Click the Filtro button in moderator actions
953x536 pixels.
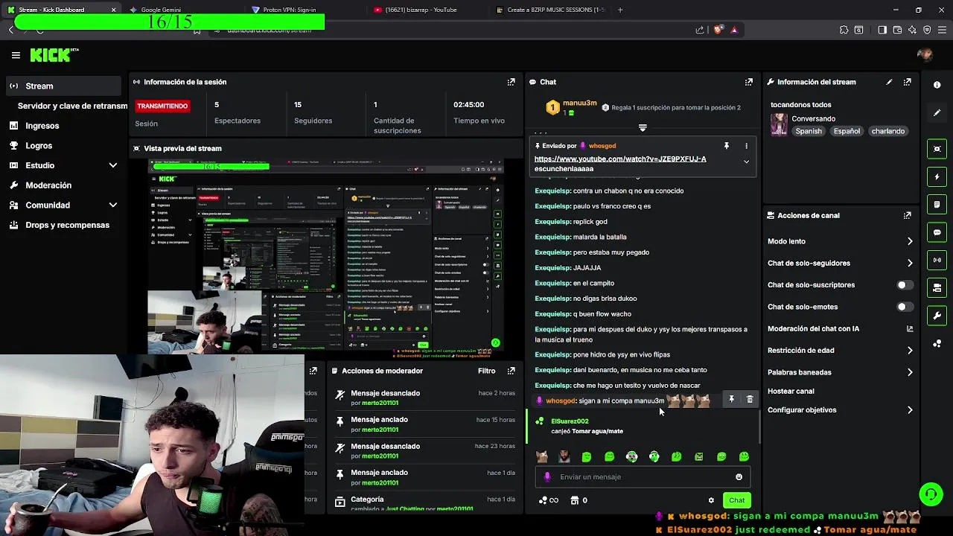[x=486, y=371]
